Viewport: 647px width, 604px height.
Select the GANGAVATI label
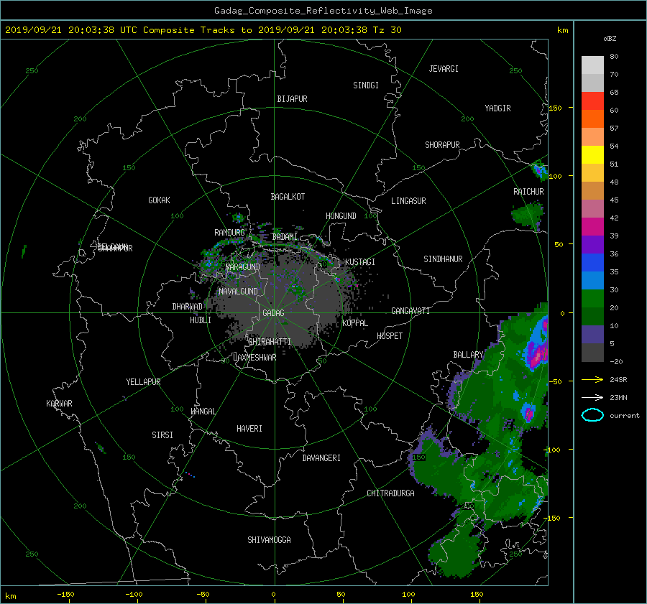[x=410, y=311]
